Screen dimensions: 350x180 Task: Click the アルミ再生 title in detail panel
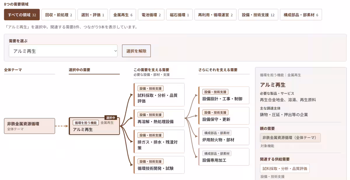click(x=273, y=85)
